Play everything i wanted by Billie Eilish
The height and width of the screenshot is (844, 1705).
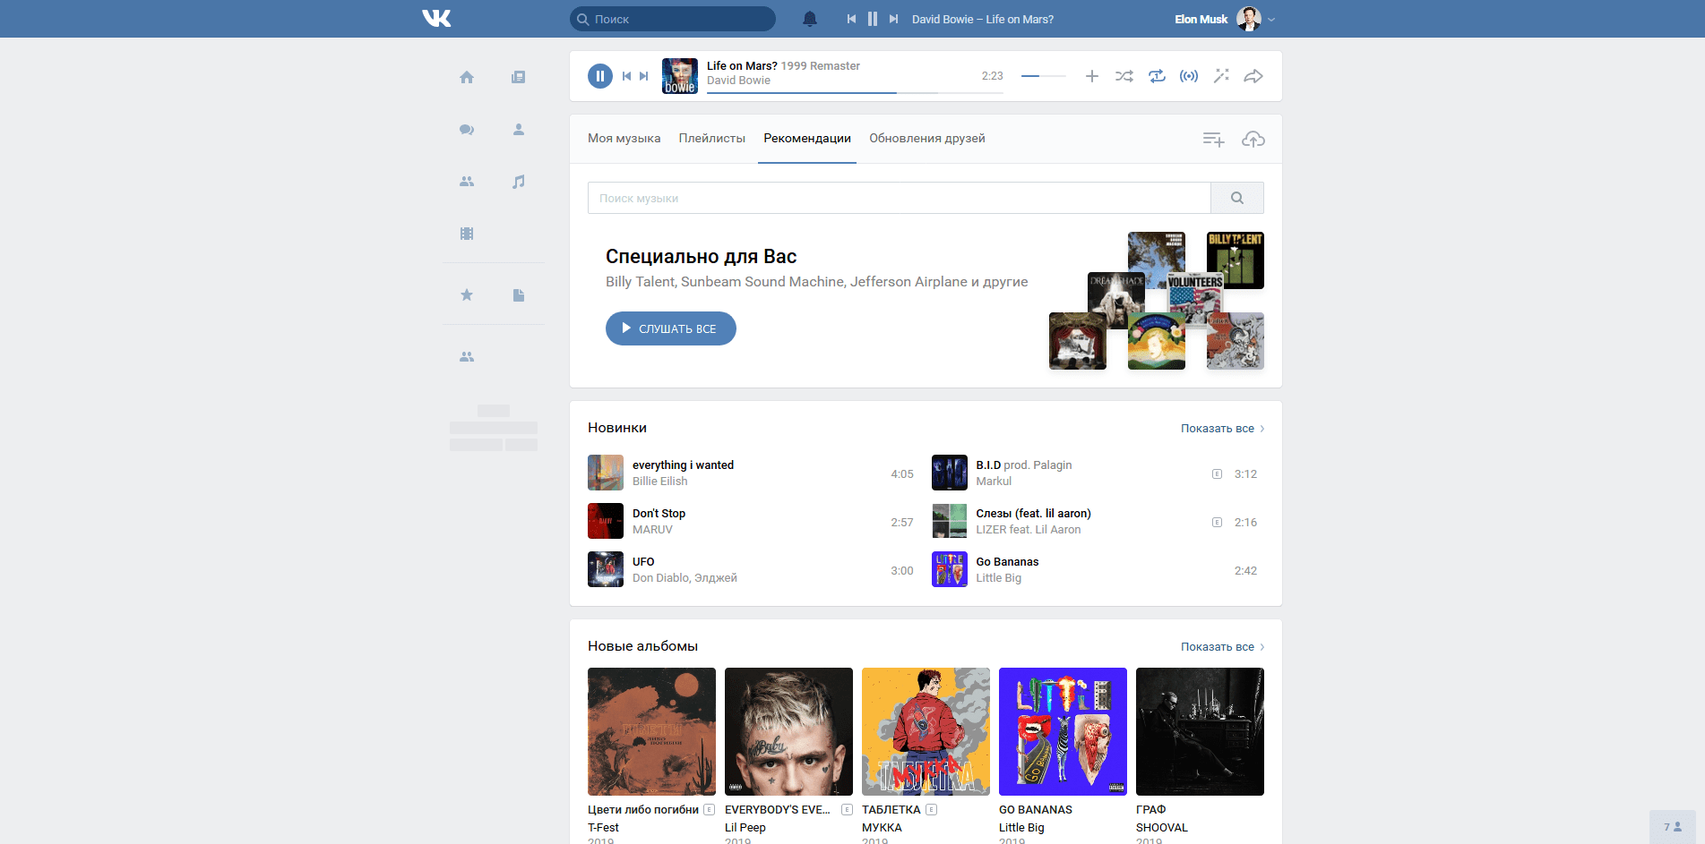point(751,473)
